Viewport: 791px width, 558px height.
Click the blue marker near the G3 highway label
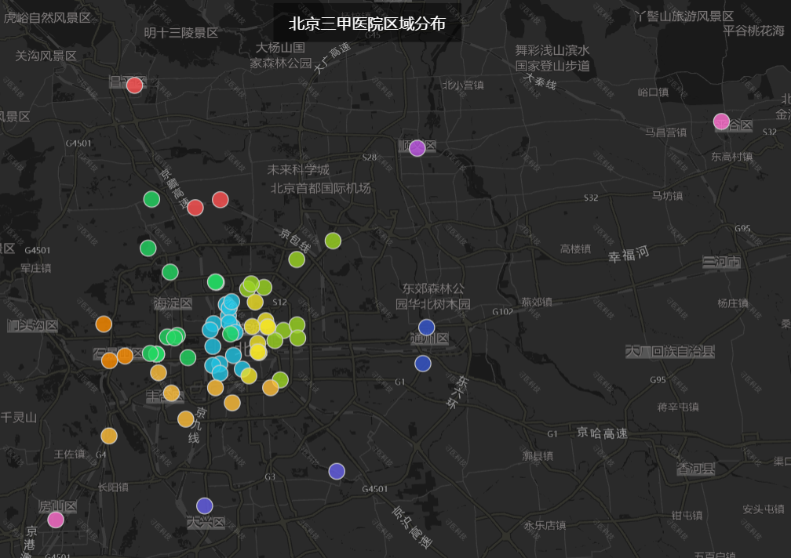coord(337,471)
